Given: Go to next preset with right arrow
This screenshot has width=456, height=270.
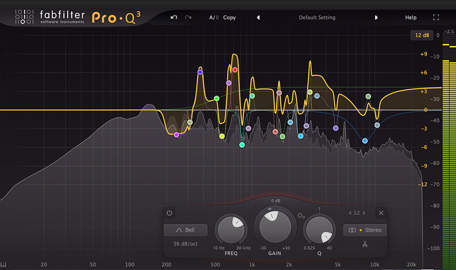Looking at the screenshot, I should (x=376, y=18).
